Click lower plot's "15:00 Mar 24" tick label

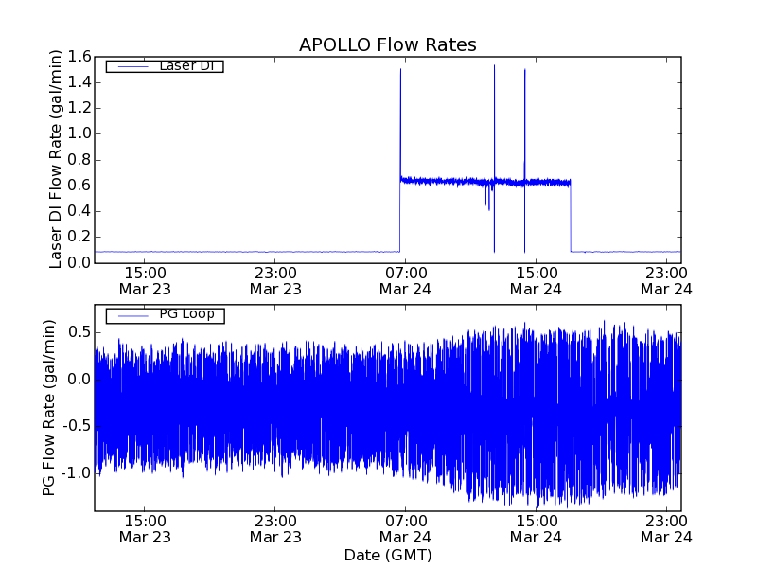[x=536, y=529]
